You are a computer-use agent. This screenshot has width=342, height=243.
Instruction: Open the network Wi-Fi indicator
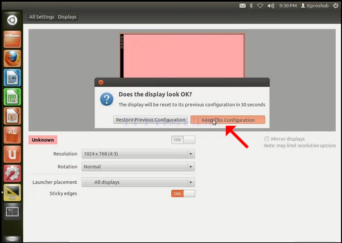tap(260, 6)
